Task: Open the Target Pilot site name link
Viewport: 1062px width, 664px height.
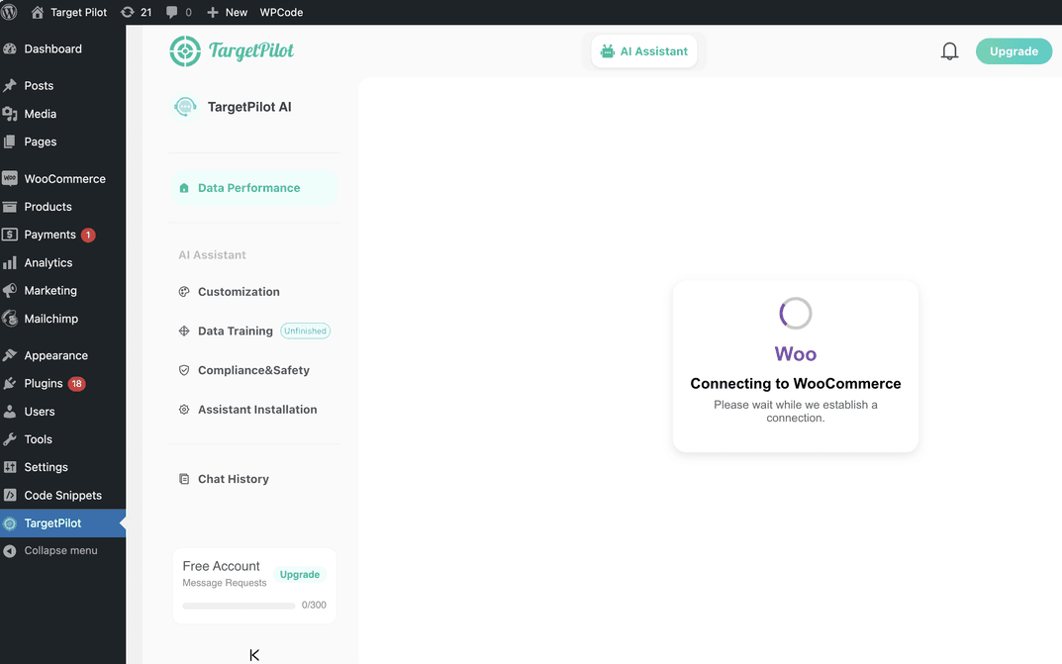Action: [x=78, y=12]
